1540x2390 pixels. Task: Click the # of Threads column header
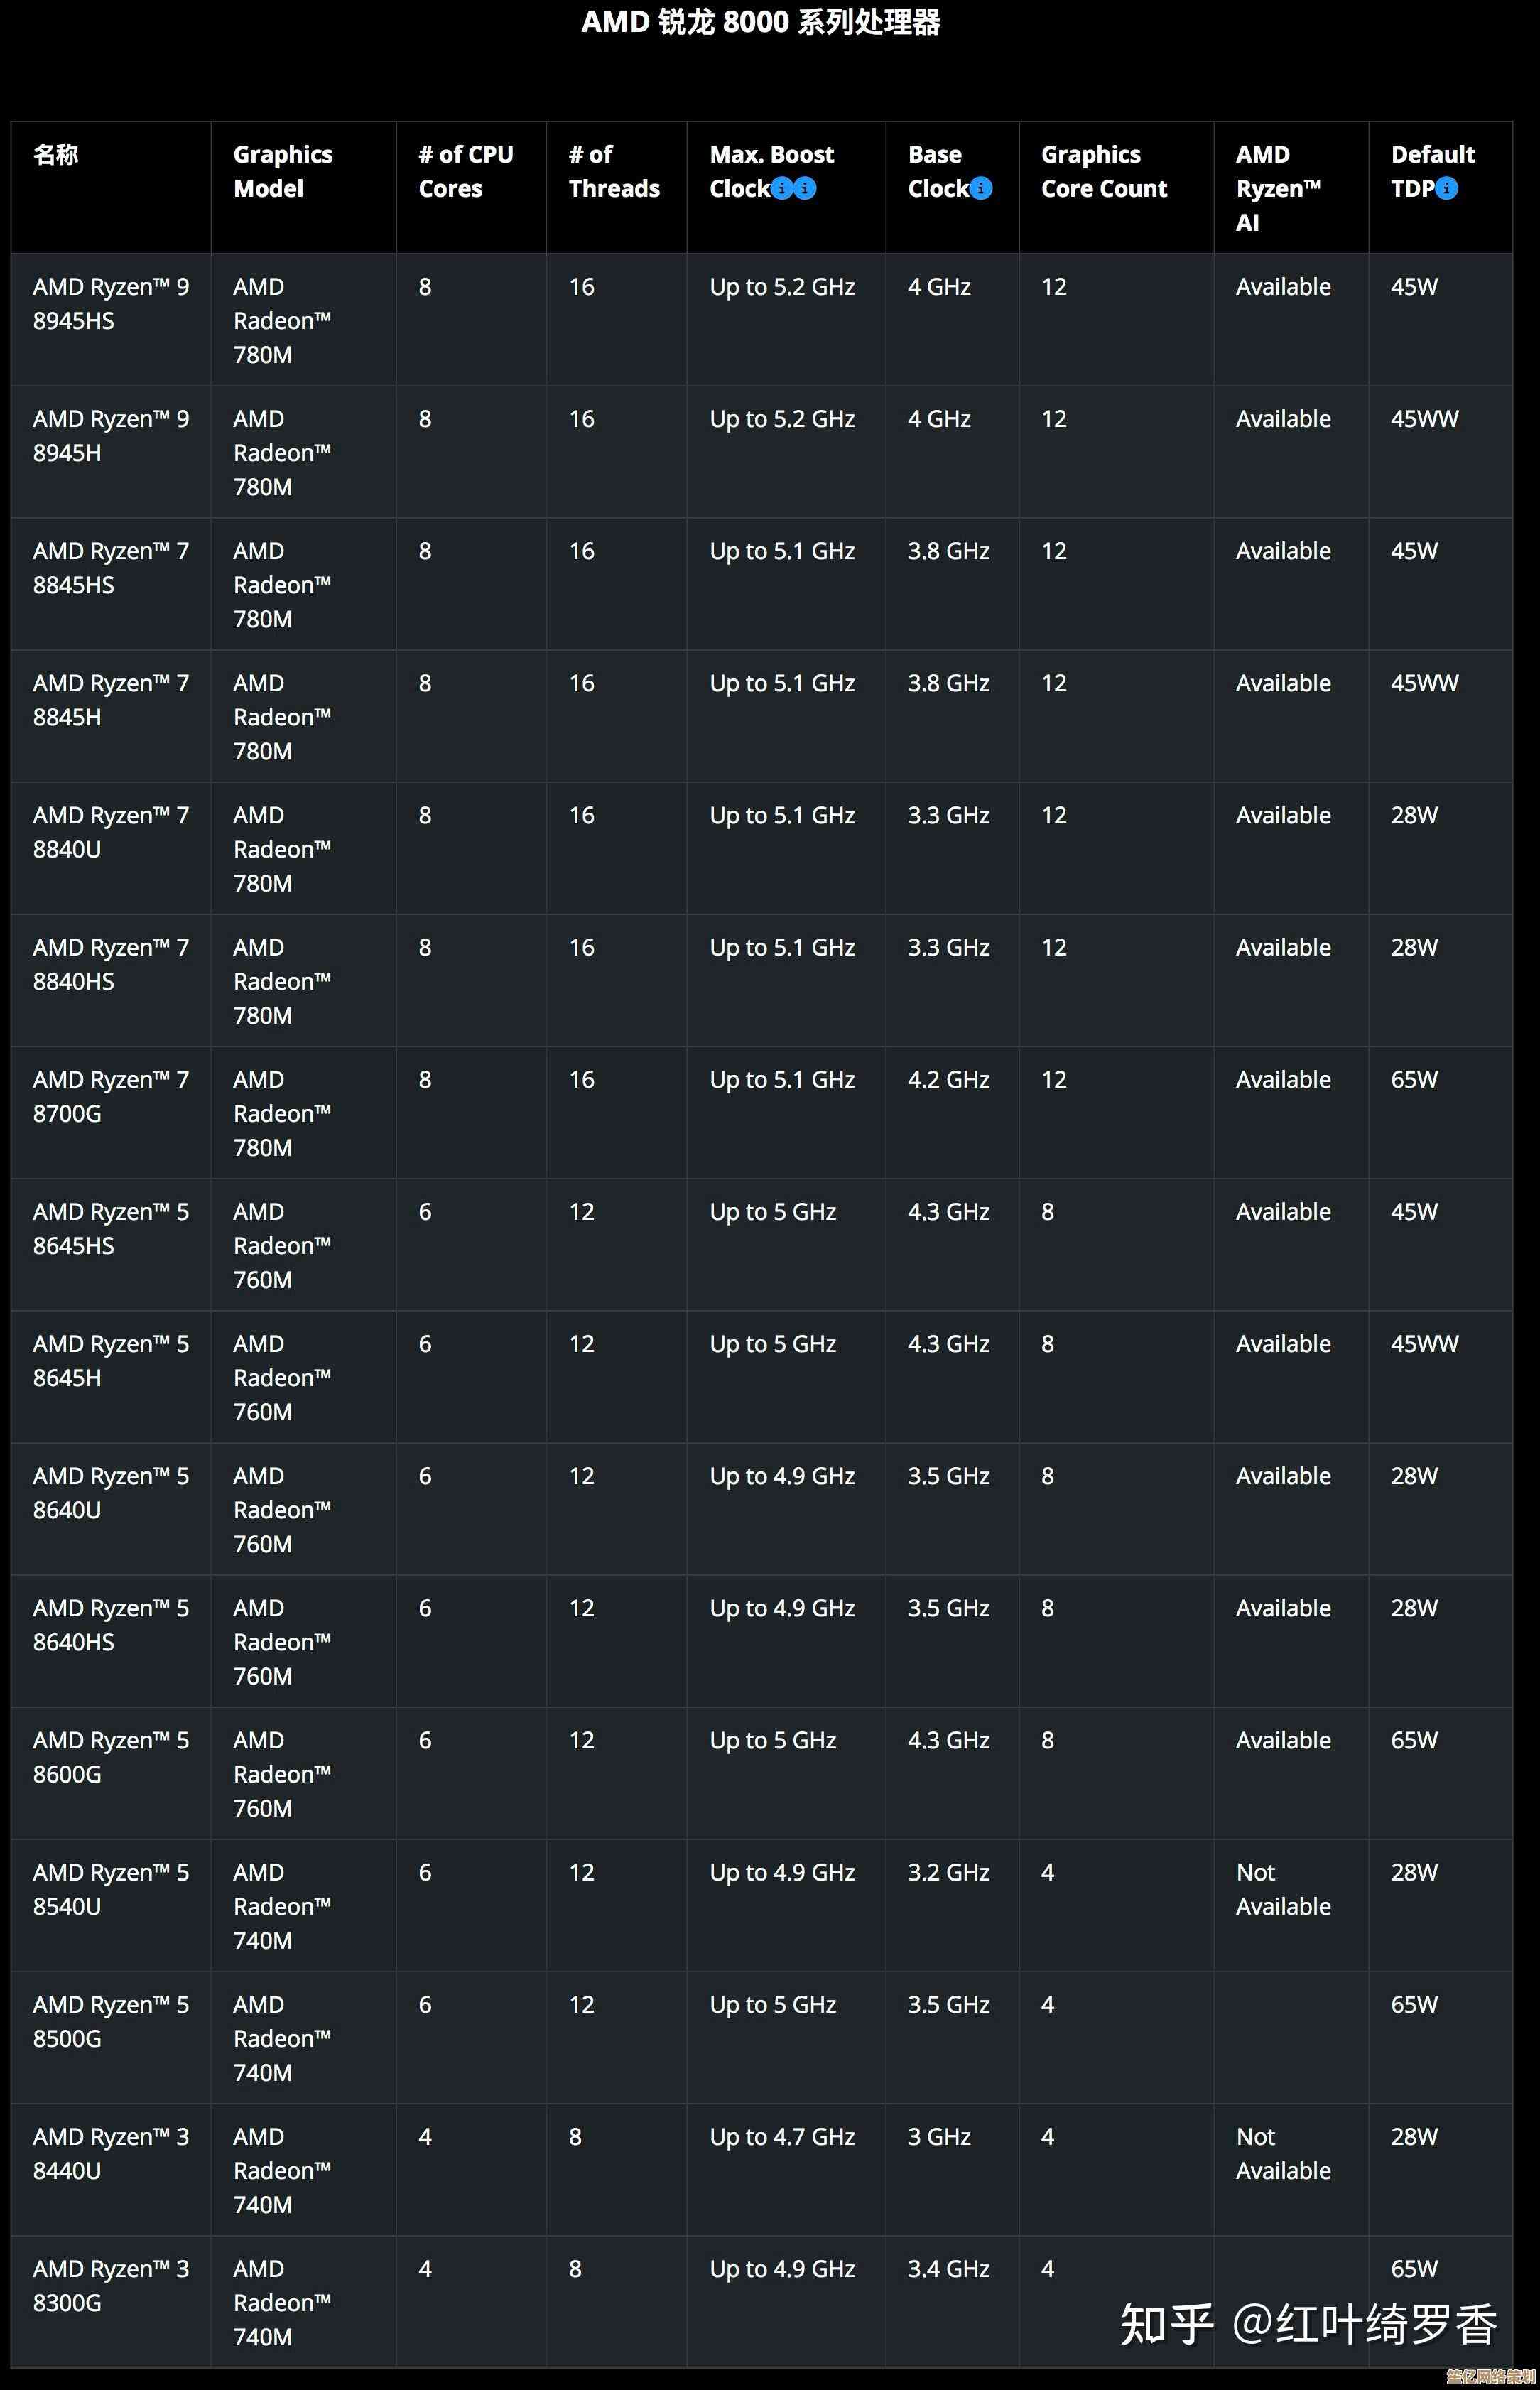(613, 172)
